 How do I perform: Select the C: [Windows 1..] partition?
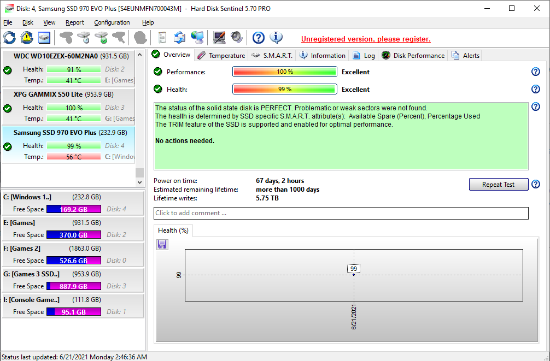coord(73,203)
